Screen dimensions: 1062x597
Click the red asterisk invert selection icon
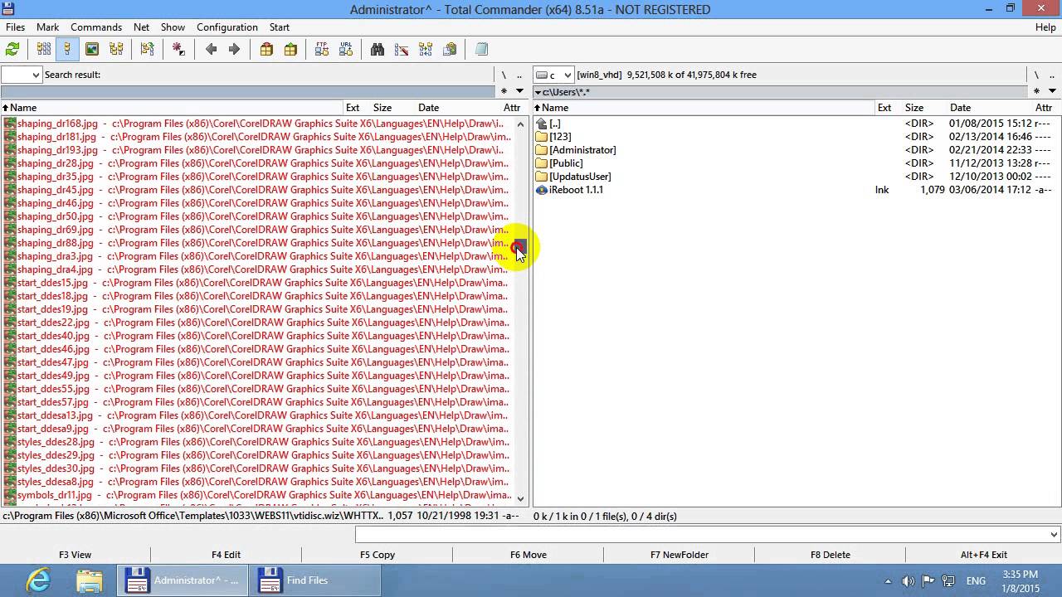(x=178, y=49)
